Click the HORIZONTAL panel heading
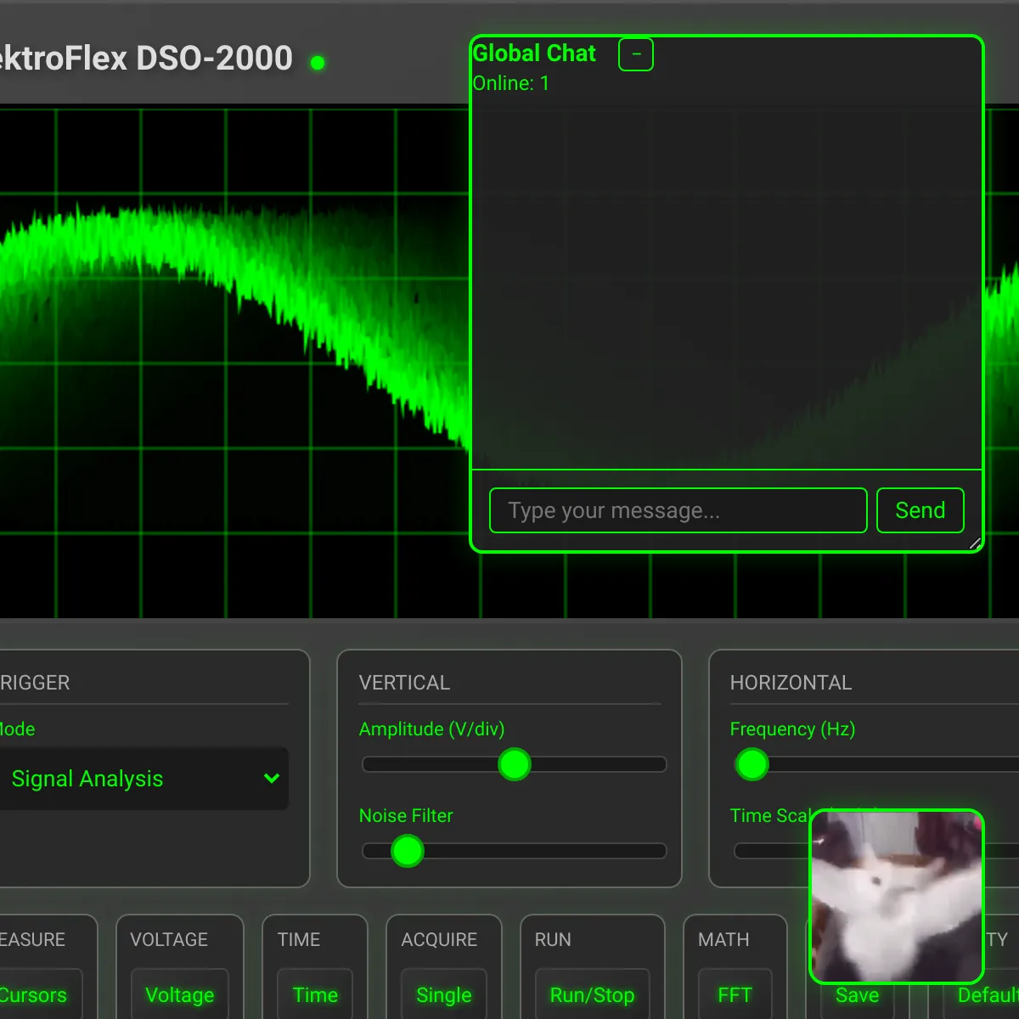The image size is (1019, 1019). pyautogui.click(x=791, y=683)
